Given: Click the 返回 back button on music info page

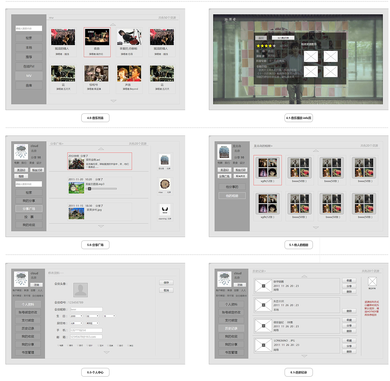Looking at the screenshot, I should [x=261, y=38].
